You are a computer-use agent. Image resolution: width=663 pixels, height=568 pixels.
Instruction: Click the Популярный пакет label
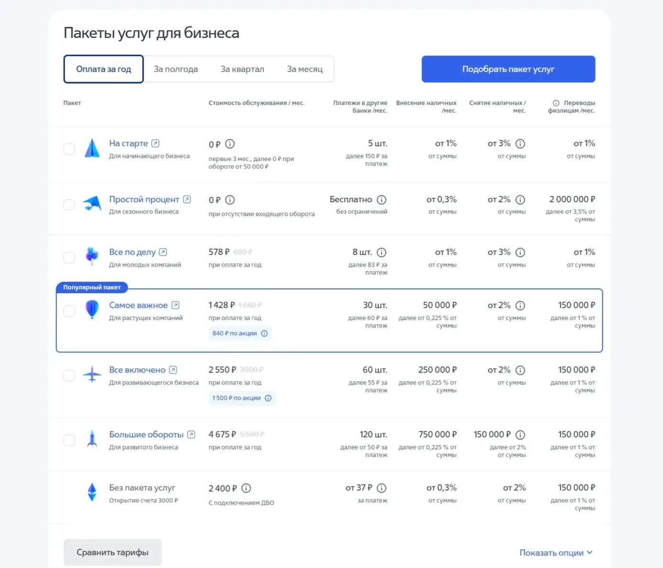point(92,287)
